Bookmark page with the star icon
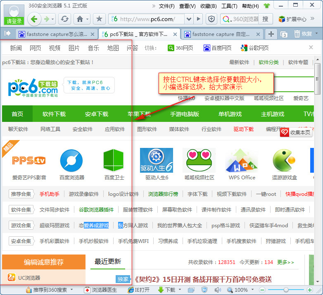 tap(99, 19)
